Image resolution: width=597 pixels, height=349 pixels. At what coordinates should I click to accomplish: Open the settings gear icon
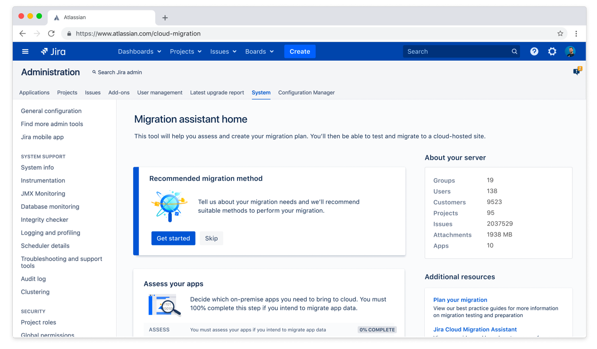(x=552, y=51)
